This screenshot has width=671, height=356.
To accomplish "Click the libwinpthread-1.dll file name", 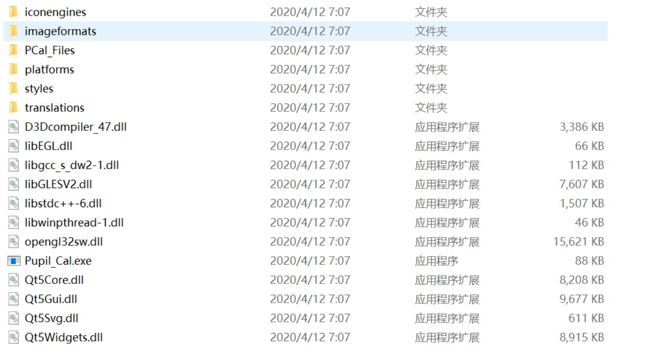I will pyautogui.click(x=74, y=223).
